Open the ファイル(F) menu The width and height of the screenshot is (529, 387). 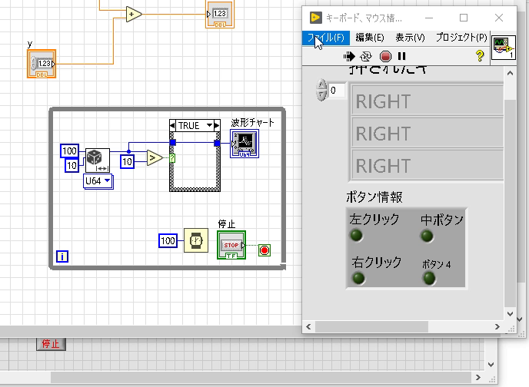pyautogui.click(x=326, y=37)
